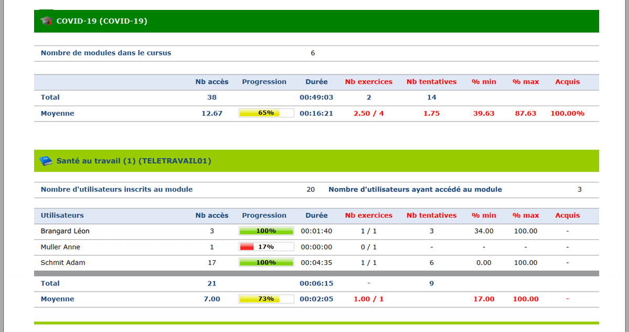Click the Nb tentatives header in COVID-19 table

click(x=432, y=82)
